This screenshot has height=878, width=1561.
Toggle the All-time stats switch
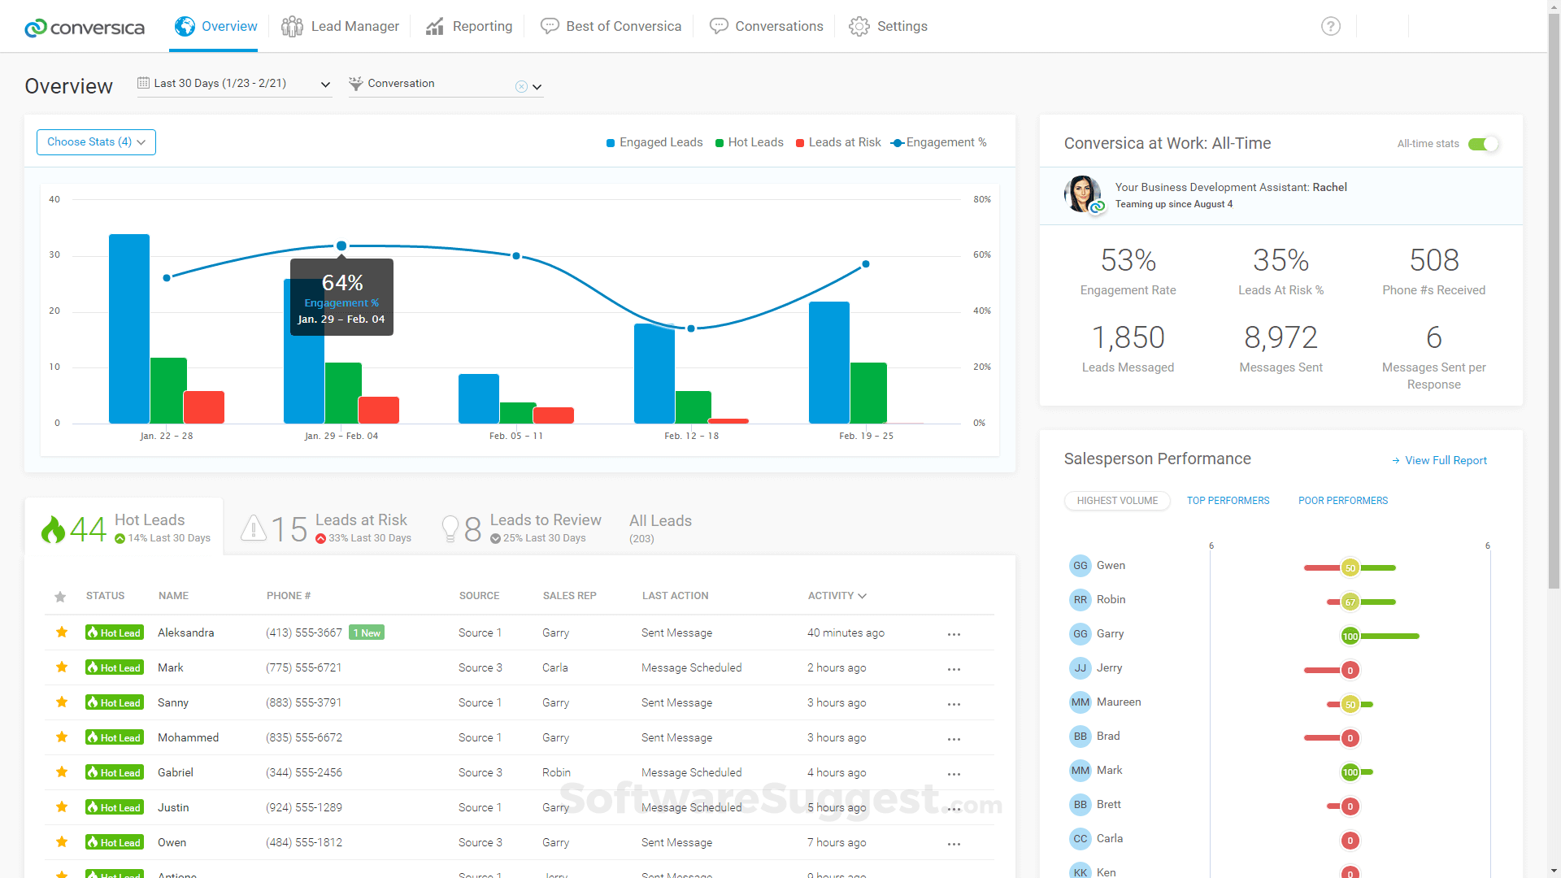[1483, 144]
